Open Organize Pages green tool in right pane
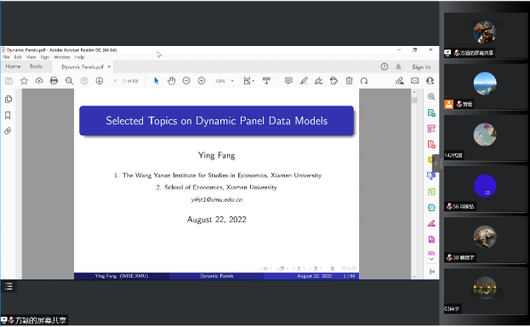 [431, 192]
